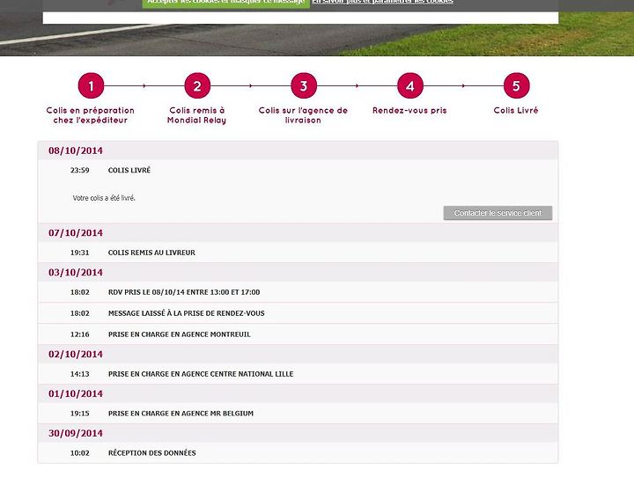Image resolution: width=634 pixels, height=477 pixels.
Task: Select 'RÉCEPTION DES DONNÉES' row
Action: (298, 453)
